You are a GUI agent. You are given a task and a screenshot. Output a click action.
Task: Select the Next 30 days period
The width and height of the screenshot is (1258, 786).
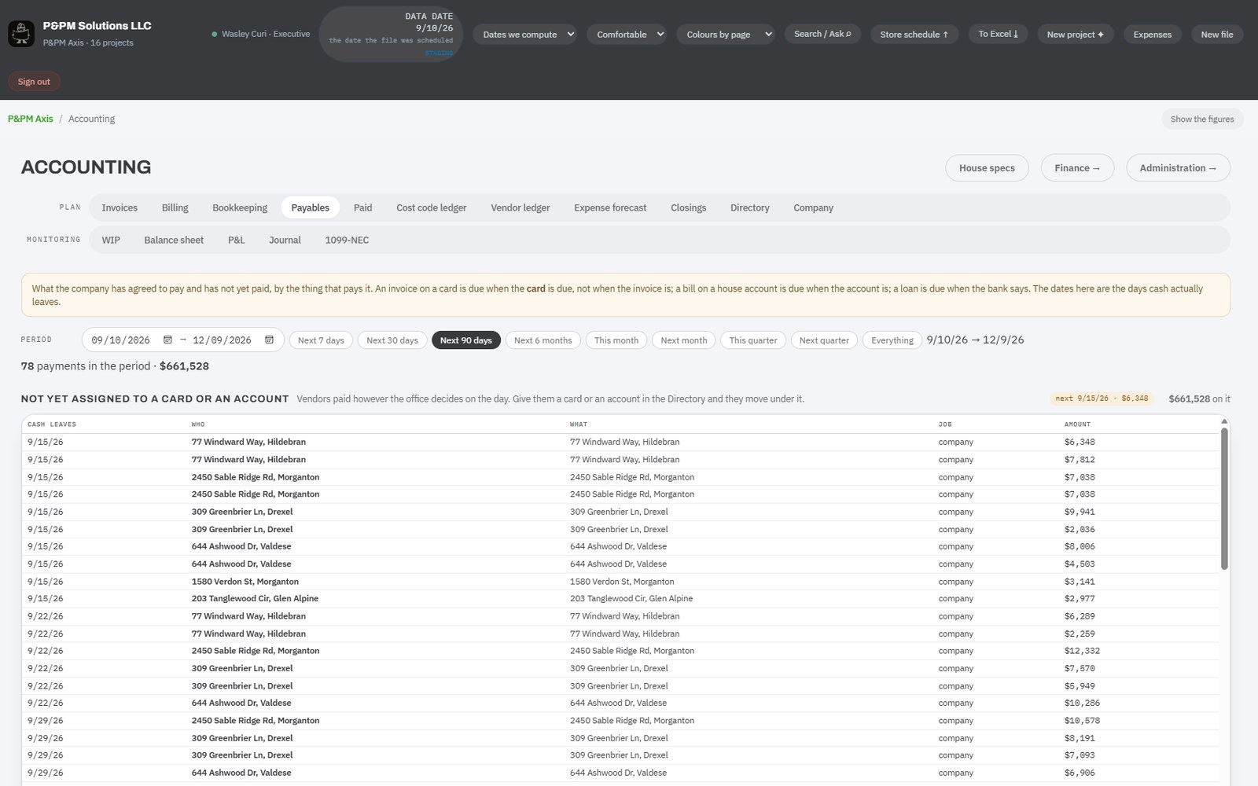point(392,340)
